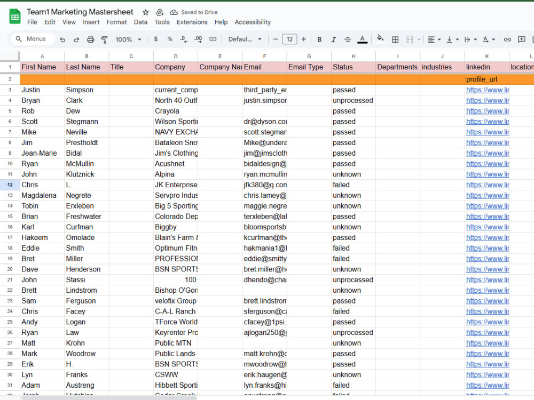The image size is (534, 400).
Task: Open the Data menu
Action: [x=140, y=22]
